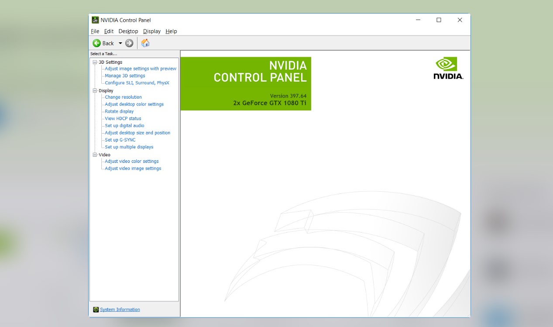The width and height of the screenshot is (553, 327).
Task: Minimize the NVIDIA Control Panel window
Action: 418,20
